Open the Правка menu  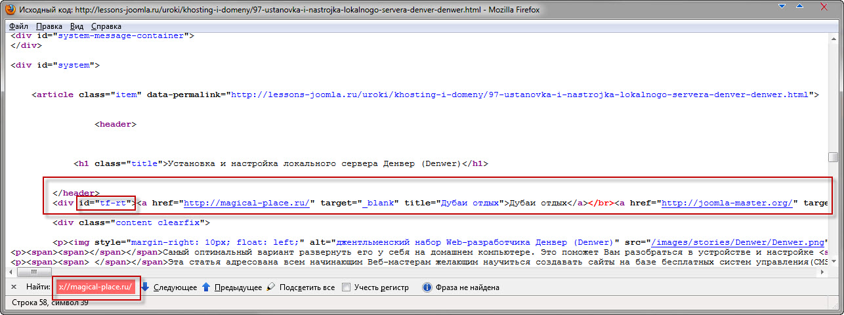pos(49,26)
